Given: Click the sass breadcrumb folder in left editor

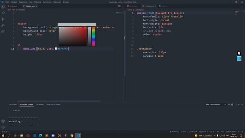Looking at the screenshot, I should 10,10.
